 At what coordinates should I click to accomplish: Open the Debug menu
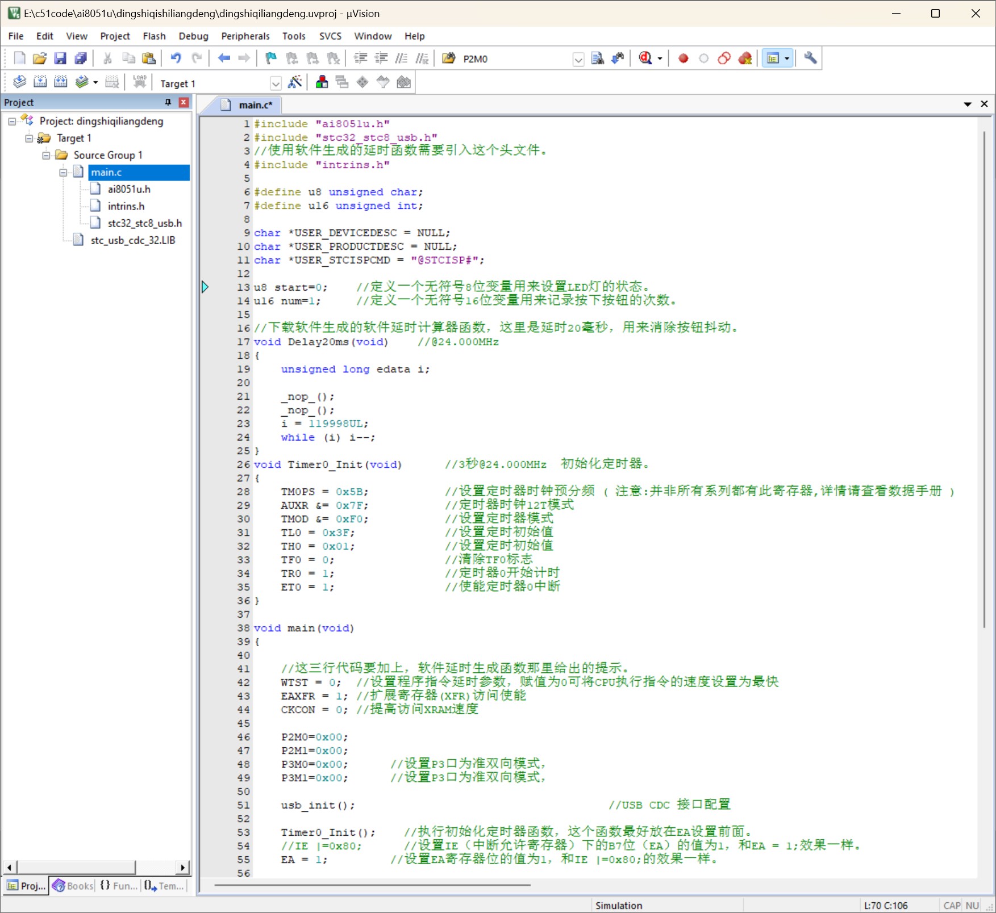[193, 36]
